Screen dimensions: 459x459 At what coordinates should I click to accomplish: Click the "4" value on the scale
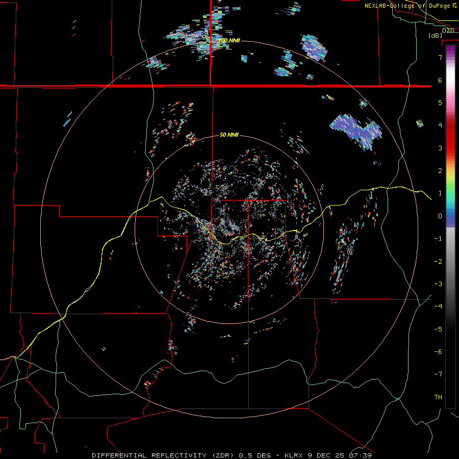(x=440, y=125)
